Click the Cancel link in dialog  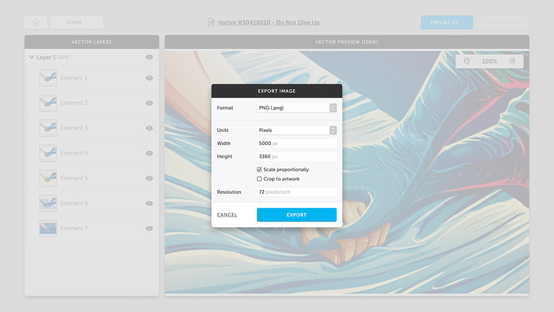(227, 215)
